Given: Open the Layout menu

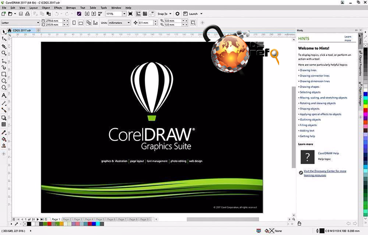Looking at the screenshot, I should click(33, 8).
